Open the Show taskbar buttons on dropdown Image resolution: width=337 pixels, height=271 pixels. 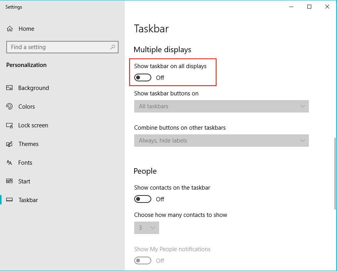(221, 106)
